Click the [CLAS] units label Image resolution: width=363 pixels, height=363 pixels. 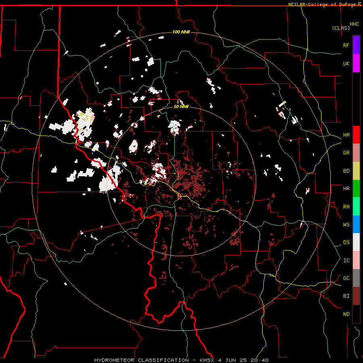point(341,28)
